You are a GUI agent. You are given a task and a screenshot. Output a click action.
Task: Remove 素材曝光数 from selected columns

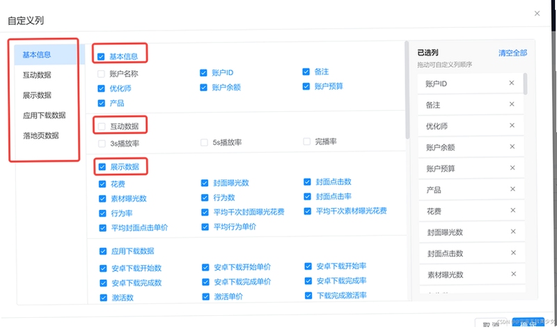click(513, 274)
